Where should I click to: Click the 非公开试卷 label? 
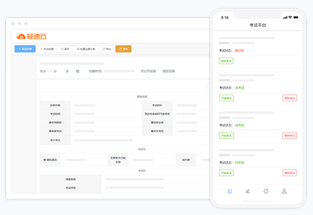(x=149, y=71)
